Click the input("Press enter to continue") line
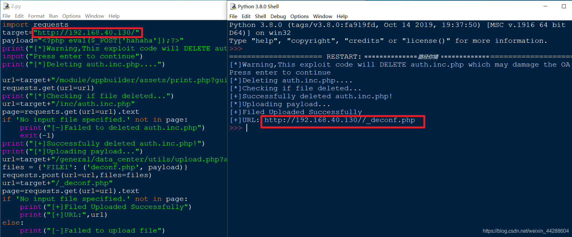The height and width of the screenshot is (237, 572). point(72,56)
